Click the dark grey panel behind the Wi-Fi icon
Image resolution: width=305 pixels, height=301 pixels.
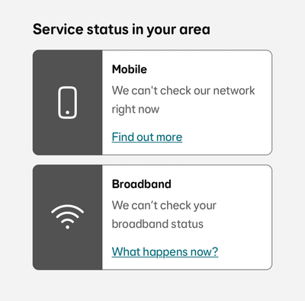click(67, 217)
